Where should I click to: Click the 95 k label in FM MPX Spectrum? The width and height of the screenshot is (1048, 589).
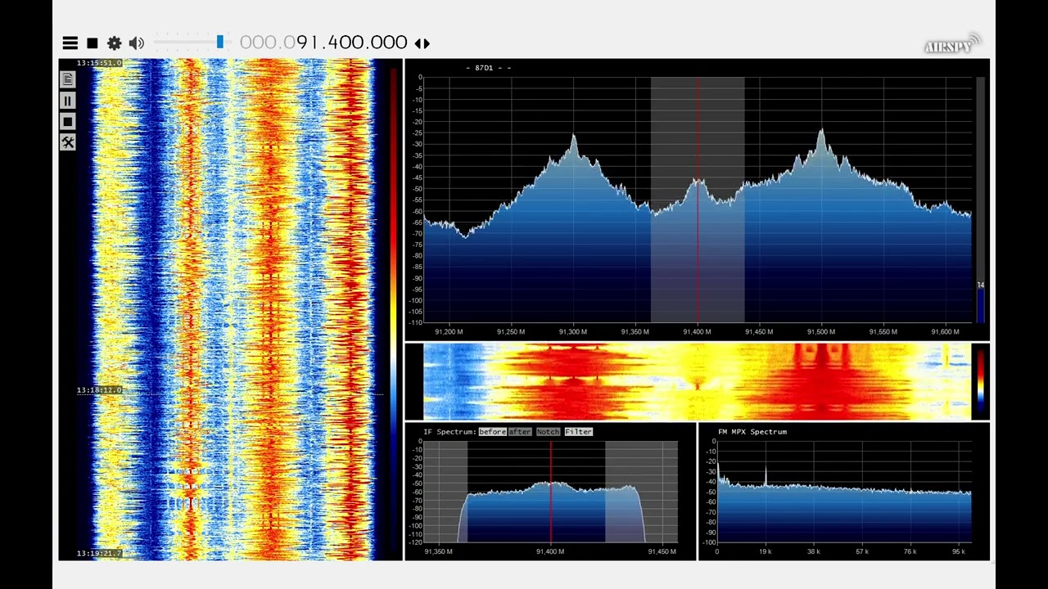click(x=958, y=552)
